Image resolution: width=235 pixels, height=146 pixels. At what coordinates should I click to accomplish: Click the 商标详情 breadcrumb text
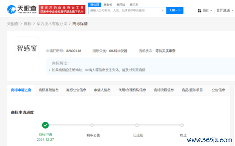click(x=80, y=24)
